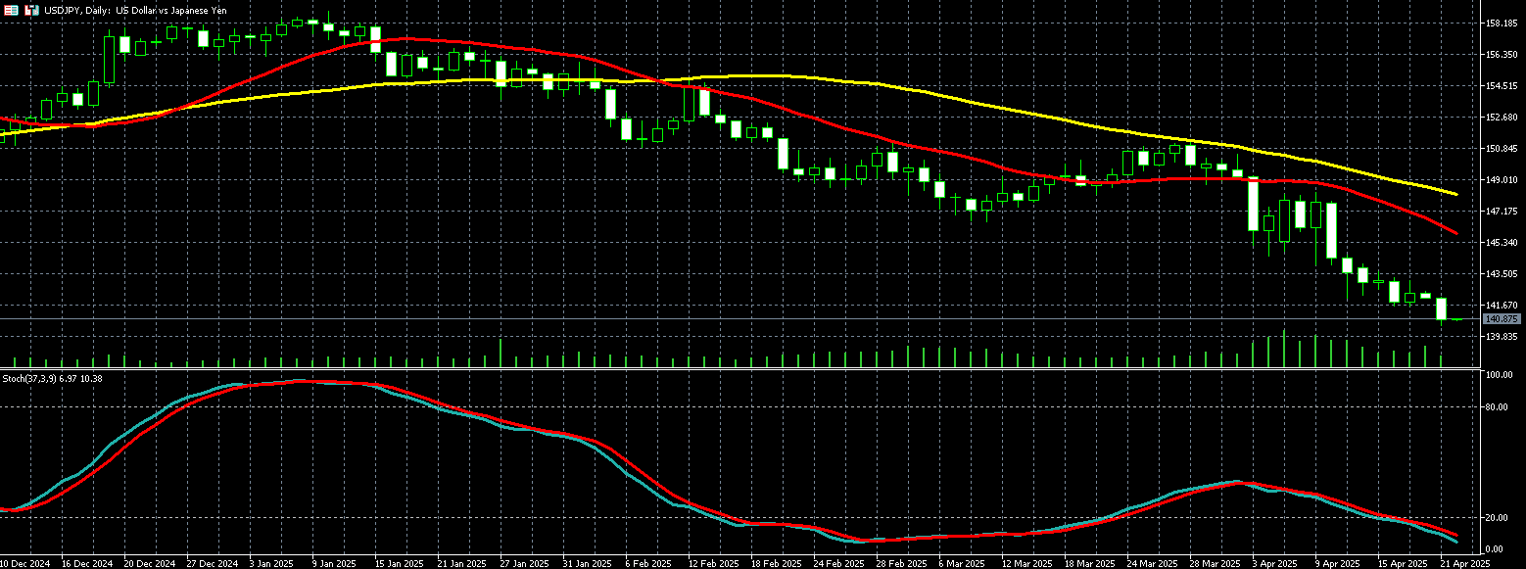This screenshot has height=569, width=1526.
Task: Click the 154.515 price axis label
Action: point(1502,86)
